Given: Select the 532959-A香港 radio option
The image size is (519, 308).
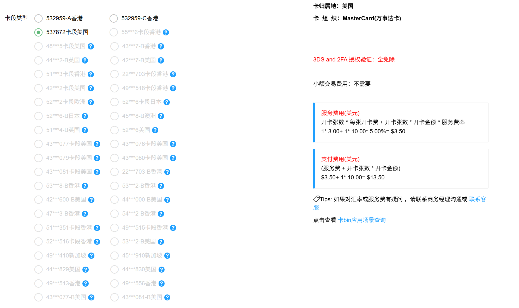Looking at the screenshot, I should 39,18.
